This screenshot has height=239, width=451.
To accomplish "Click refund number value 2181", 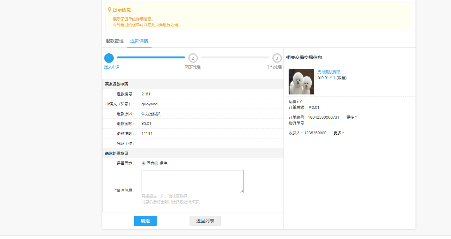I will pyautogui.click(x=146, y=94).
